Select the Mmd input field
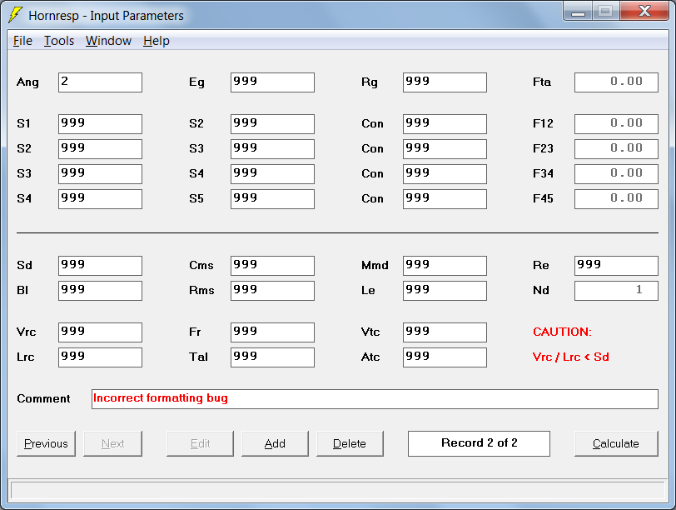 (x=445, y=266)
